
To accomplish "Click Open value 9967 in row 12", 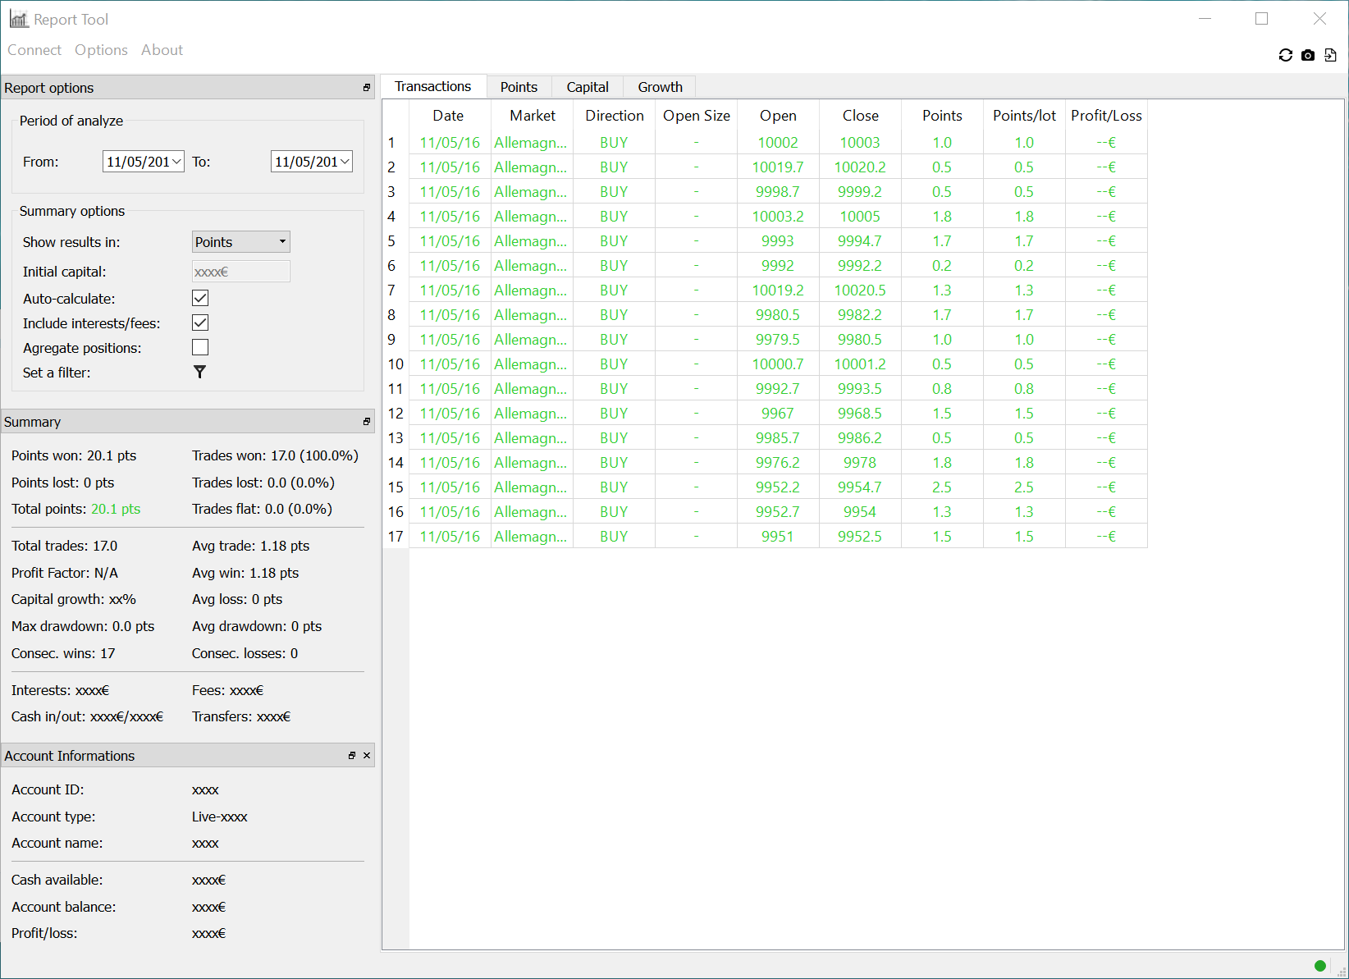I will click(778, 414).
